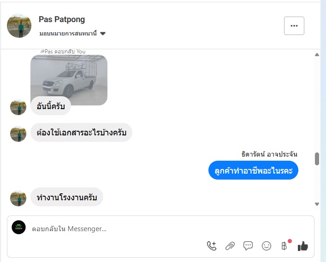This screenshot has height=262, width=326.
Task: Type in the Messenger reply field
Action: 115,228
